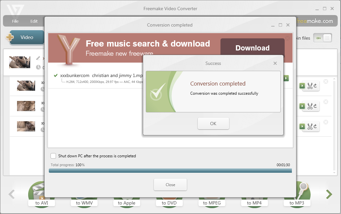
Task: Click the pencil rename icon
Action: pos(38,58)
